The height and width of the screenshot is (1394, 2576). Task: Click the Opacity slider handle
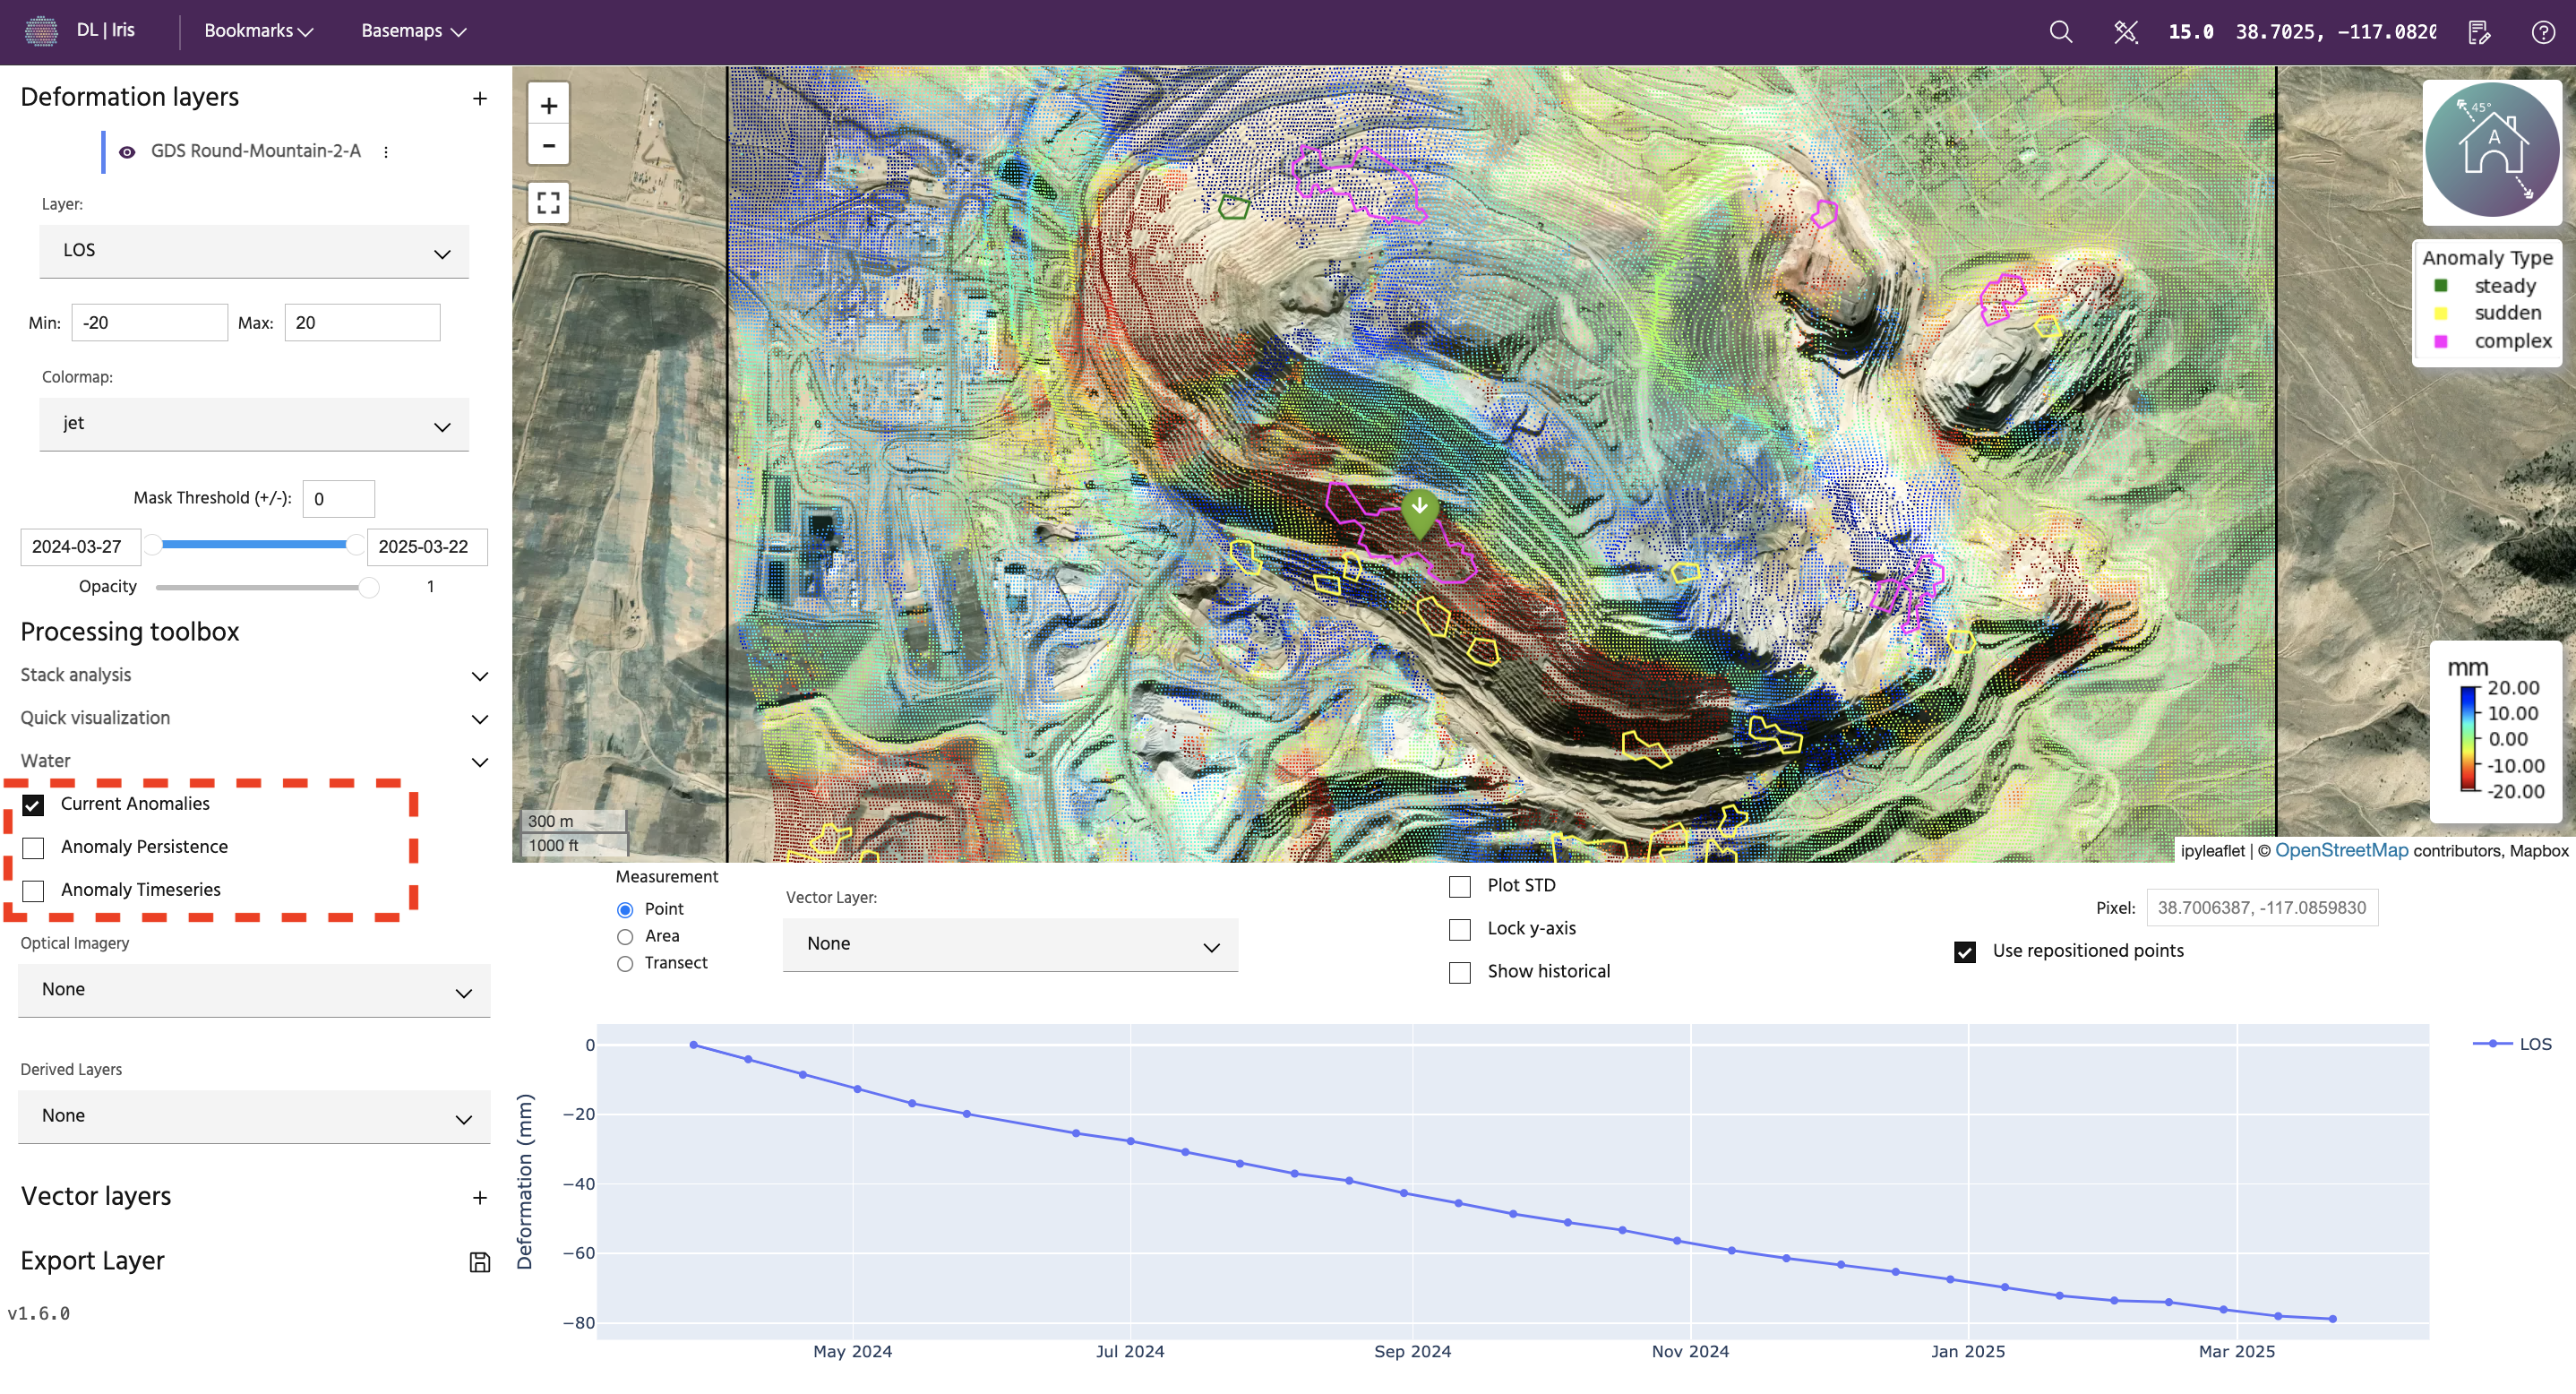369,587
